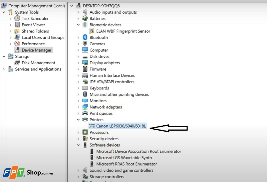
Task: Expand the Task Scheduler node
Action: [x=11, y=19]
